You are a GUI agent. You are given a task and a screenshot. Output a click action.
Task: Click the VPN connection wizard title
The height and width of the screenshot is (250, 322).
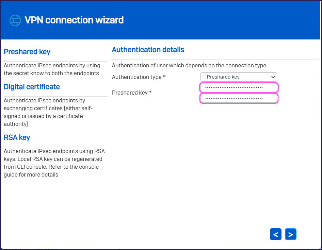[x=74, y=20]
